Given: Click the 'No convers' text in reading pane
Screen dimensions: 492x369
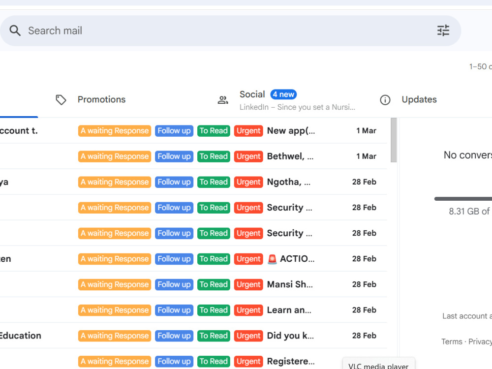Looking at the screenshot, I should click(467, 155).
